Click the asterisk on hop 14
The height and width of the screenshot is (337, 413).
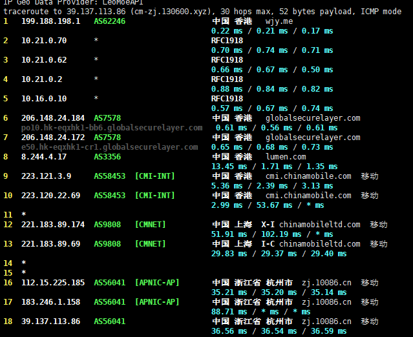tap(24, 263)
